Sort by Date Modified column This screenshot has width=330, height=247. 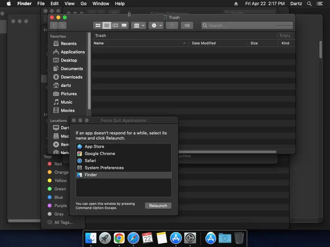tap(218, 43)
